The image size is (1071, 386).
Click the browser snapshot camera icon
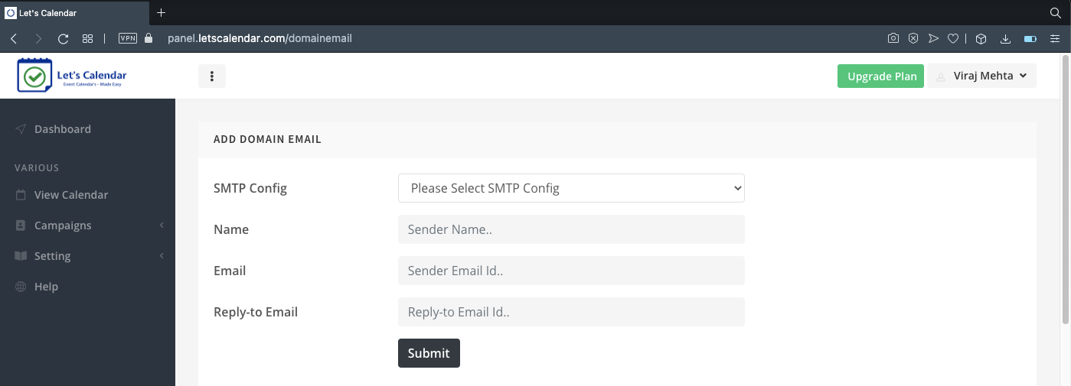[x=893, y=38]
